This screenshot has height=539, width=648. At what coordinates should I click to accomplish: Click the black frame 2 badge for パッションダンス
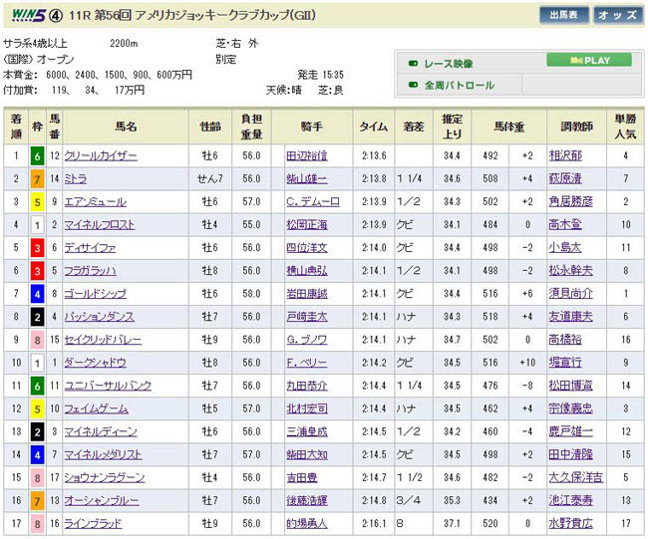pos(37,317)
